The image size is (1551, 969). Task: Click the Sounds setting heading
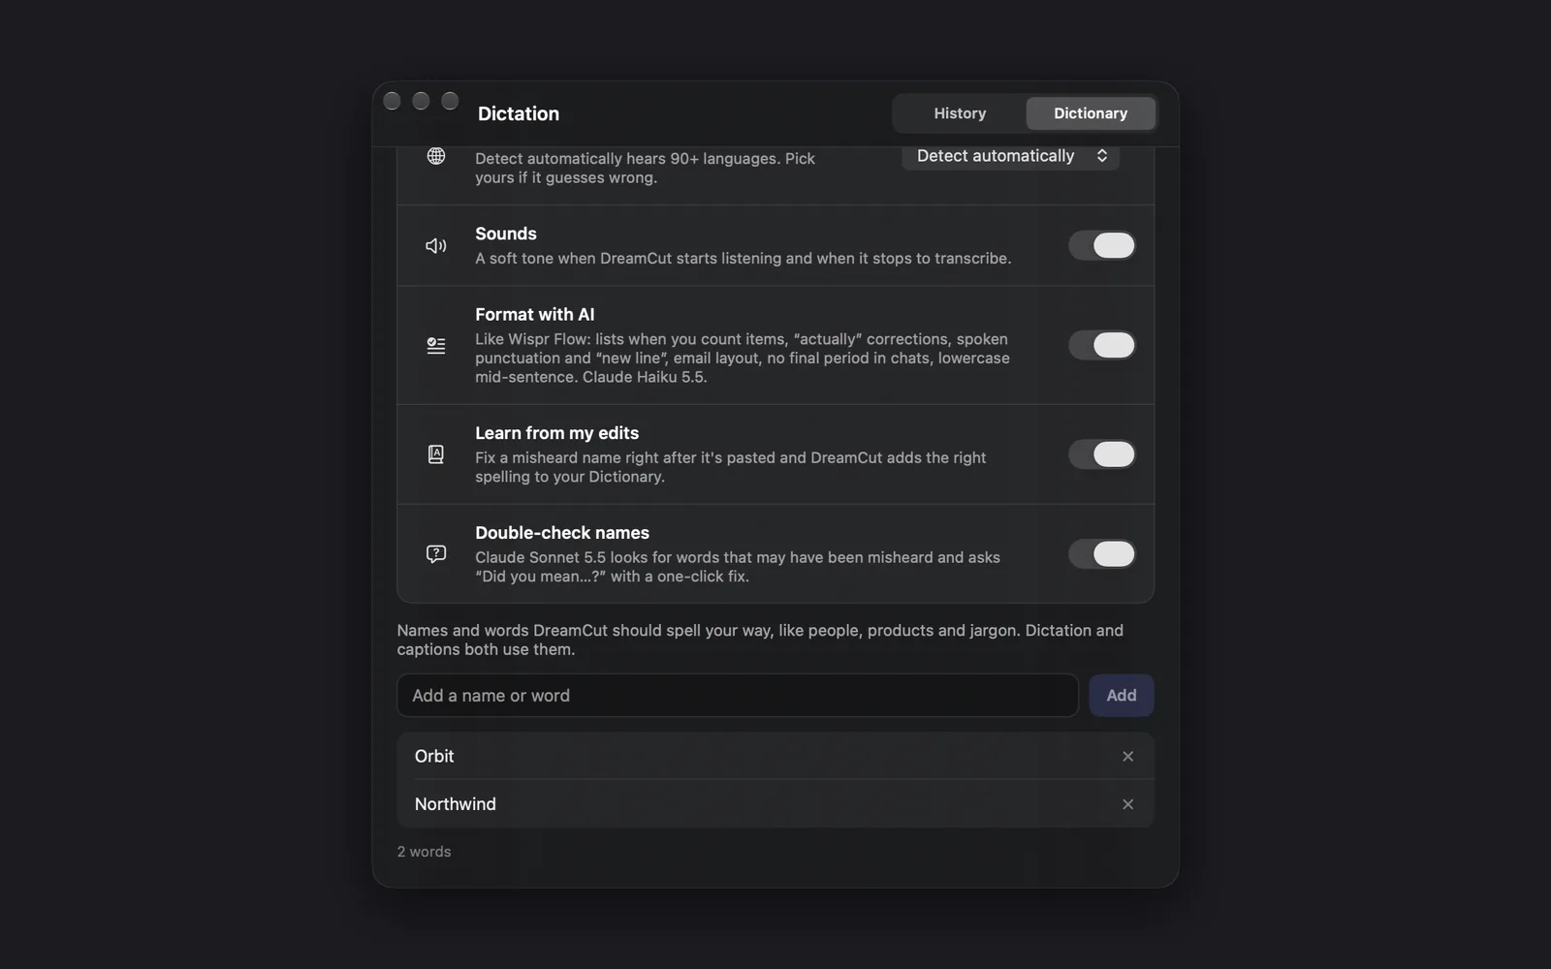tap(506, 234)
